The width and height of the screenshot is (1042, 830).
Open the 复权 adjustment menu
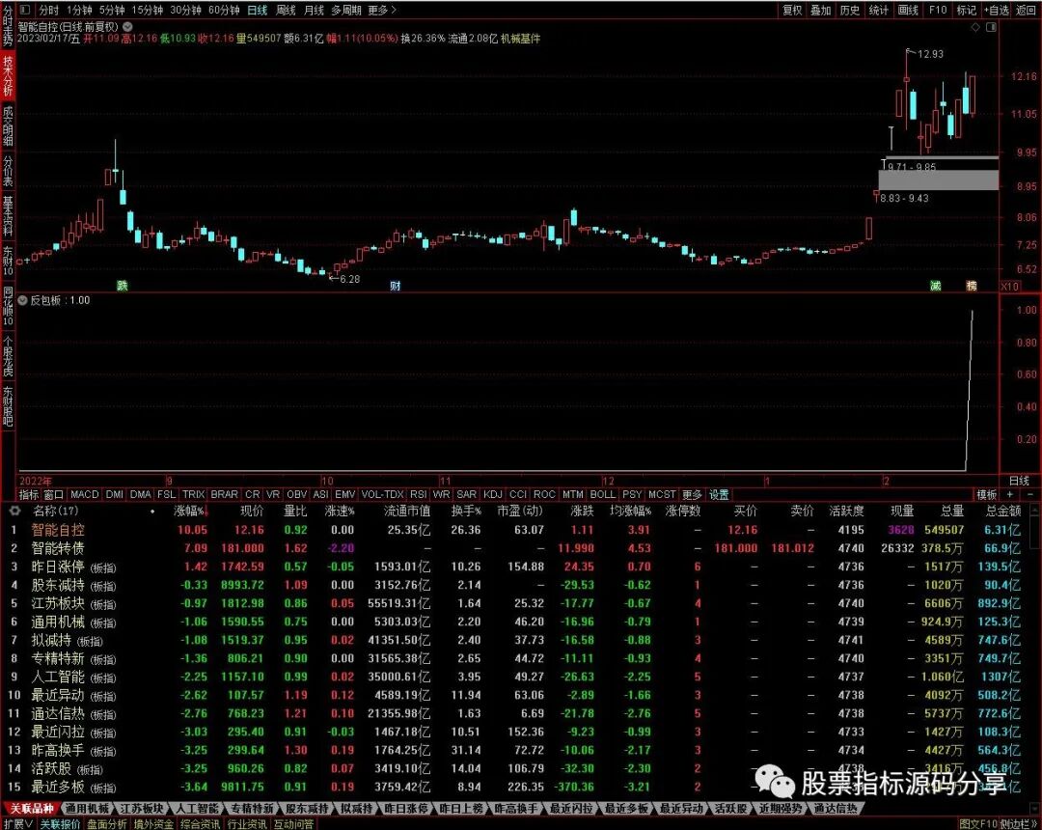coord(792,10)
